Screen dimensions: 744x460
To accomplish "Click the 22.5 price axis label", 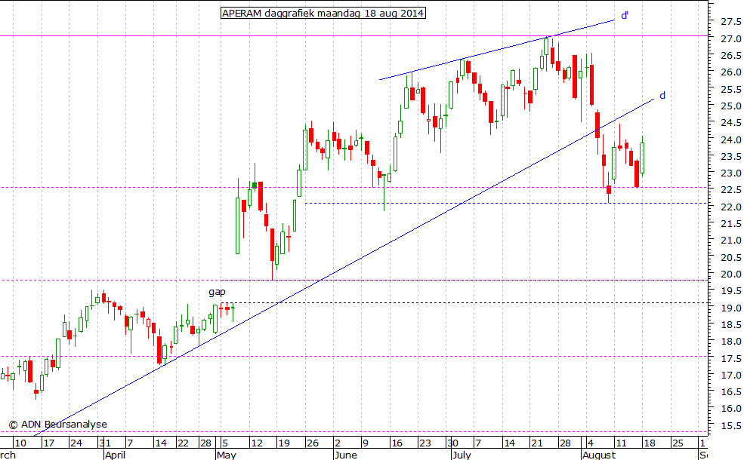I will tap(730, 190).
